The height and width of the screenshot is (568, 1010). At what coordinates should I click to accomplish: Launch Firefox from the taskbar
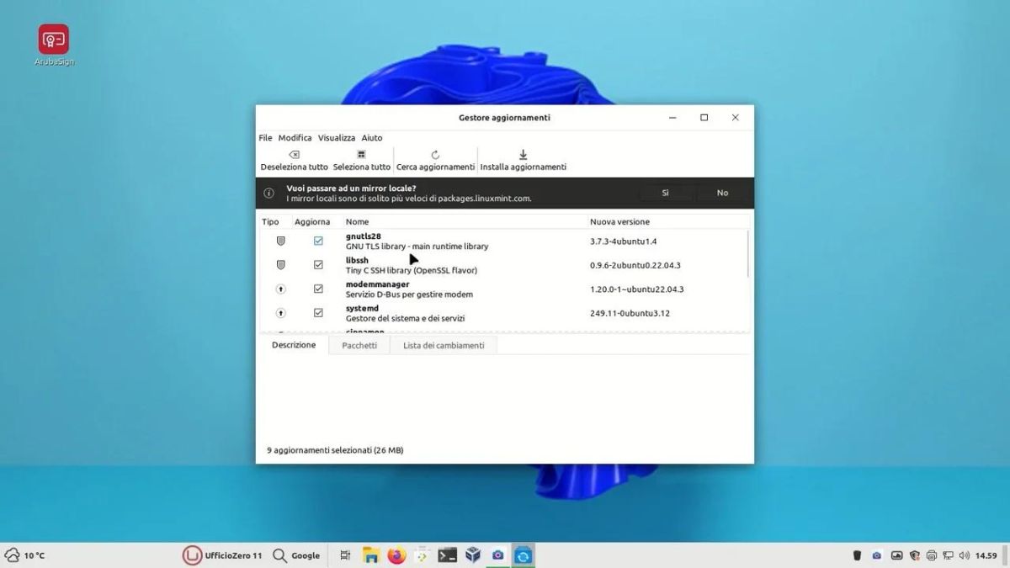[396, 555]
